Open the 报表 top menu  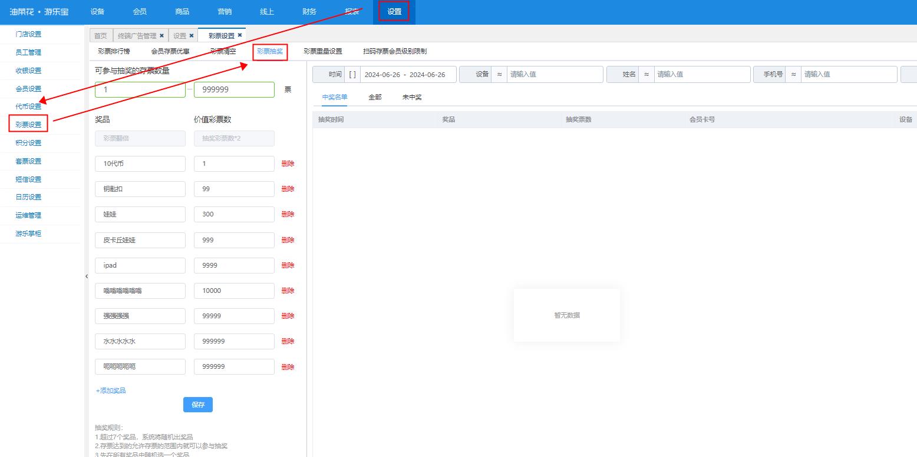tap(352, 12)
